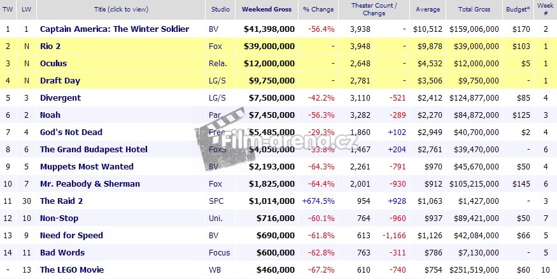Open Muppets Most Wanted link
557x279 pixels.
(87, 167)
